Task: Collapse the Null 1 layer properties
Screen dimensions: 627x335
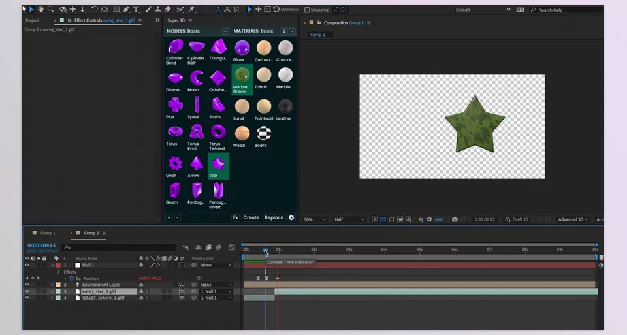Action: point(52,265)
